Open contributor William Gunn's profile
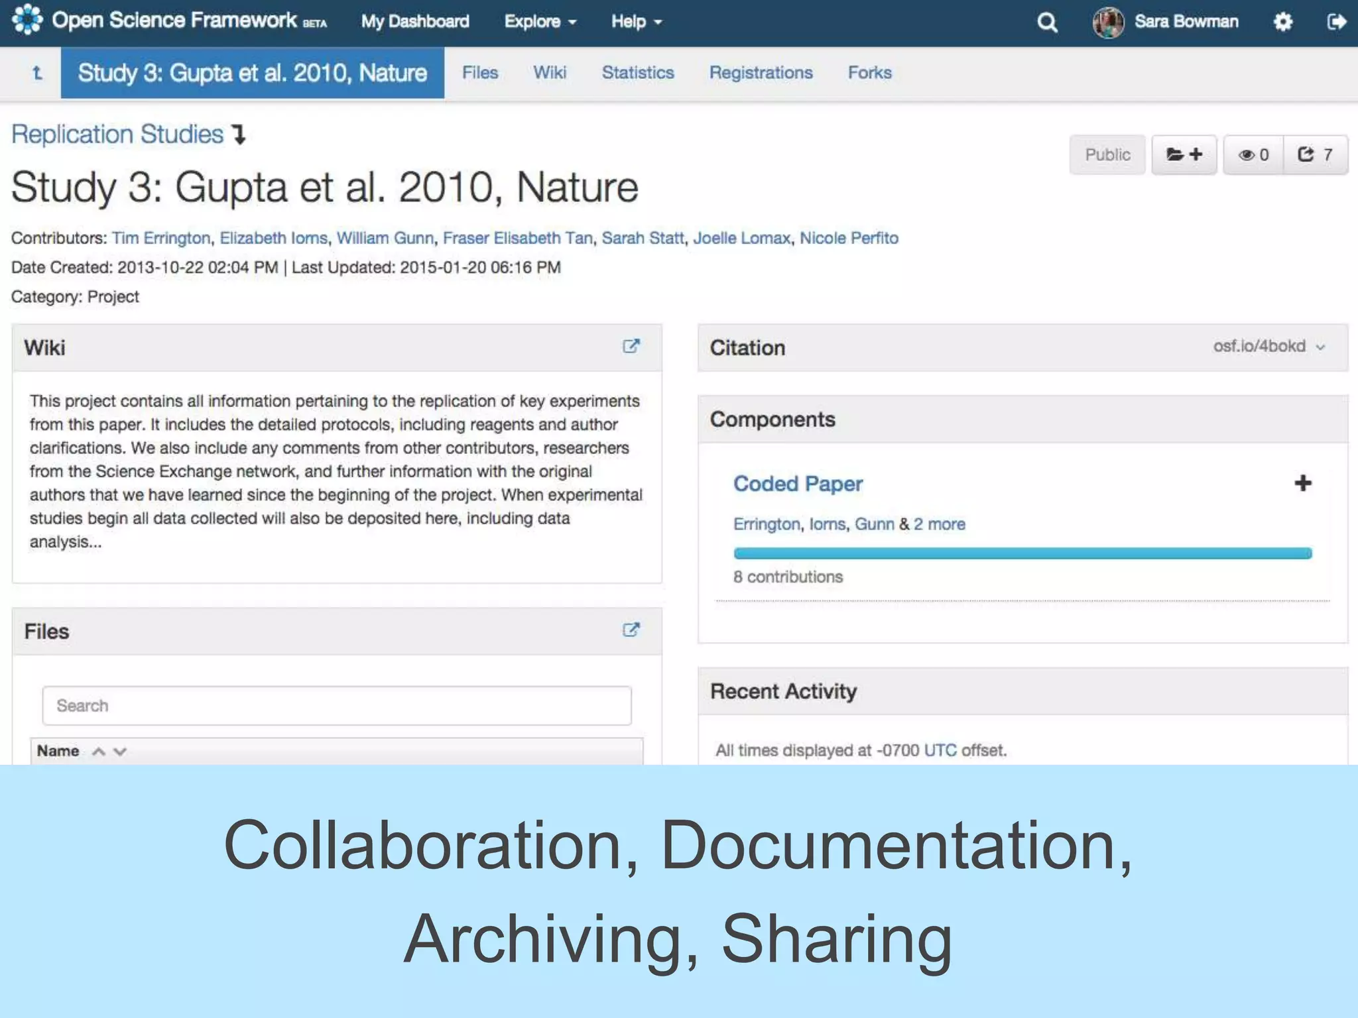The width and height of the screenshot is (1358, 1018). click(385, 238)
